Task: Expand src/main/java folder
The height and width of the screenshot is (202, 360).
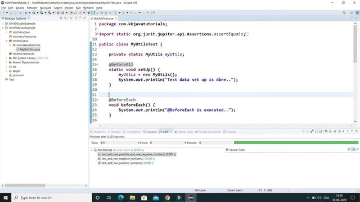Action: pos(7,33)
